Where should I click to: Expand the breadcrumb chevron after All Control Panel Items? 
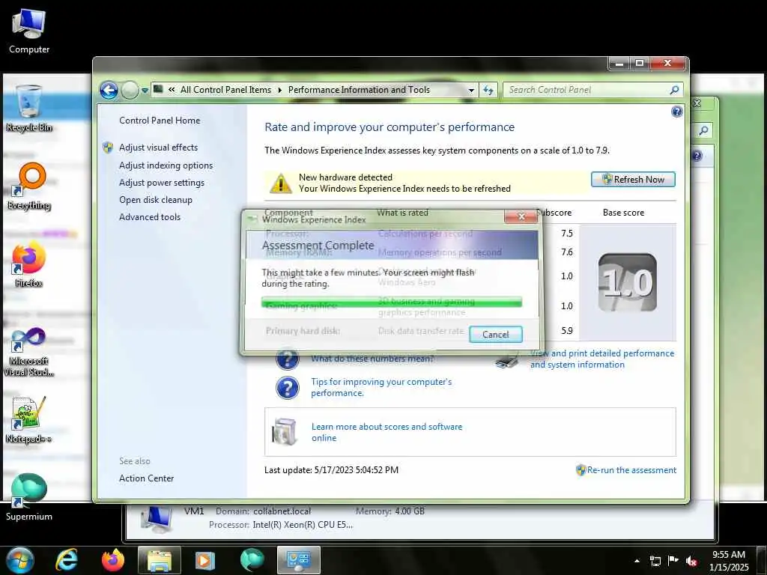tap(280, 90)
